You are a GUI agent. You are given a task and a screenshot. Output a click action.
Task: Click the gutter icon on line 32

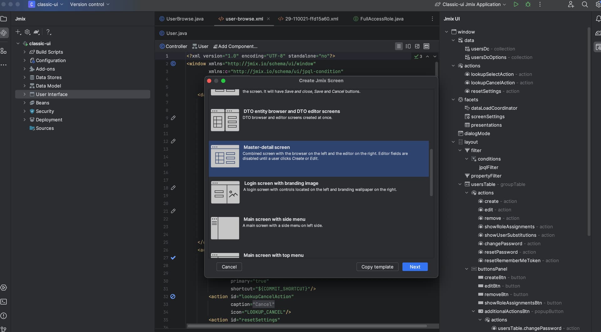point(173,296)
